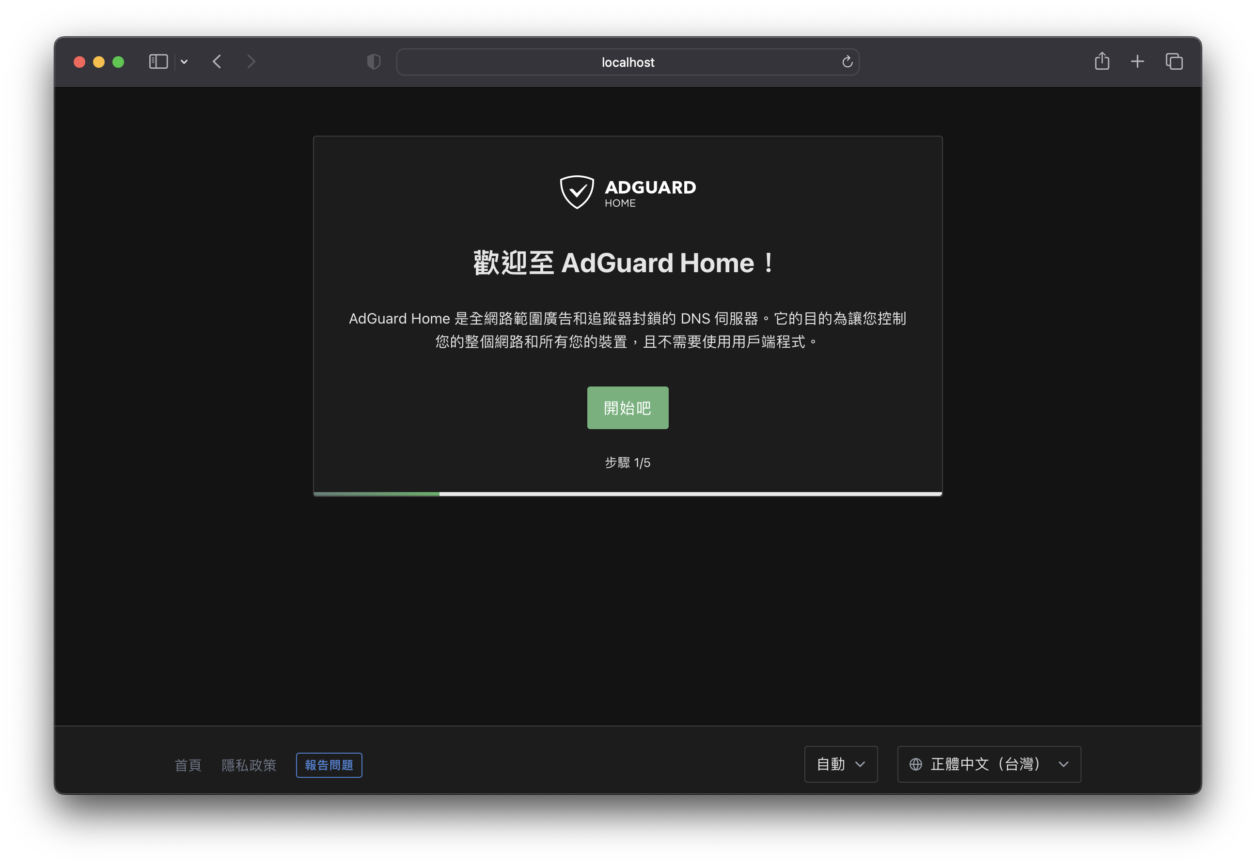1256x866 pixels.
Task: Click the Safari sidebar toggle icon
Action: [x=158, y=62]
